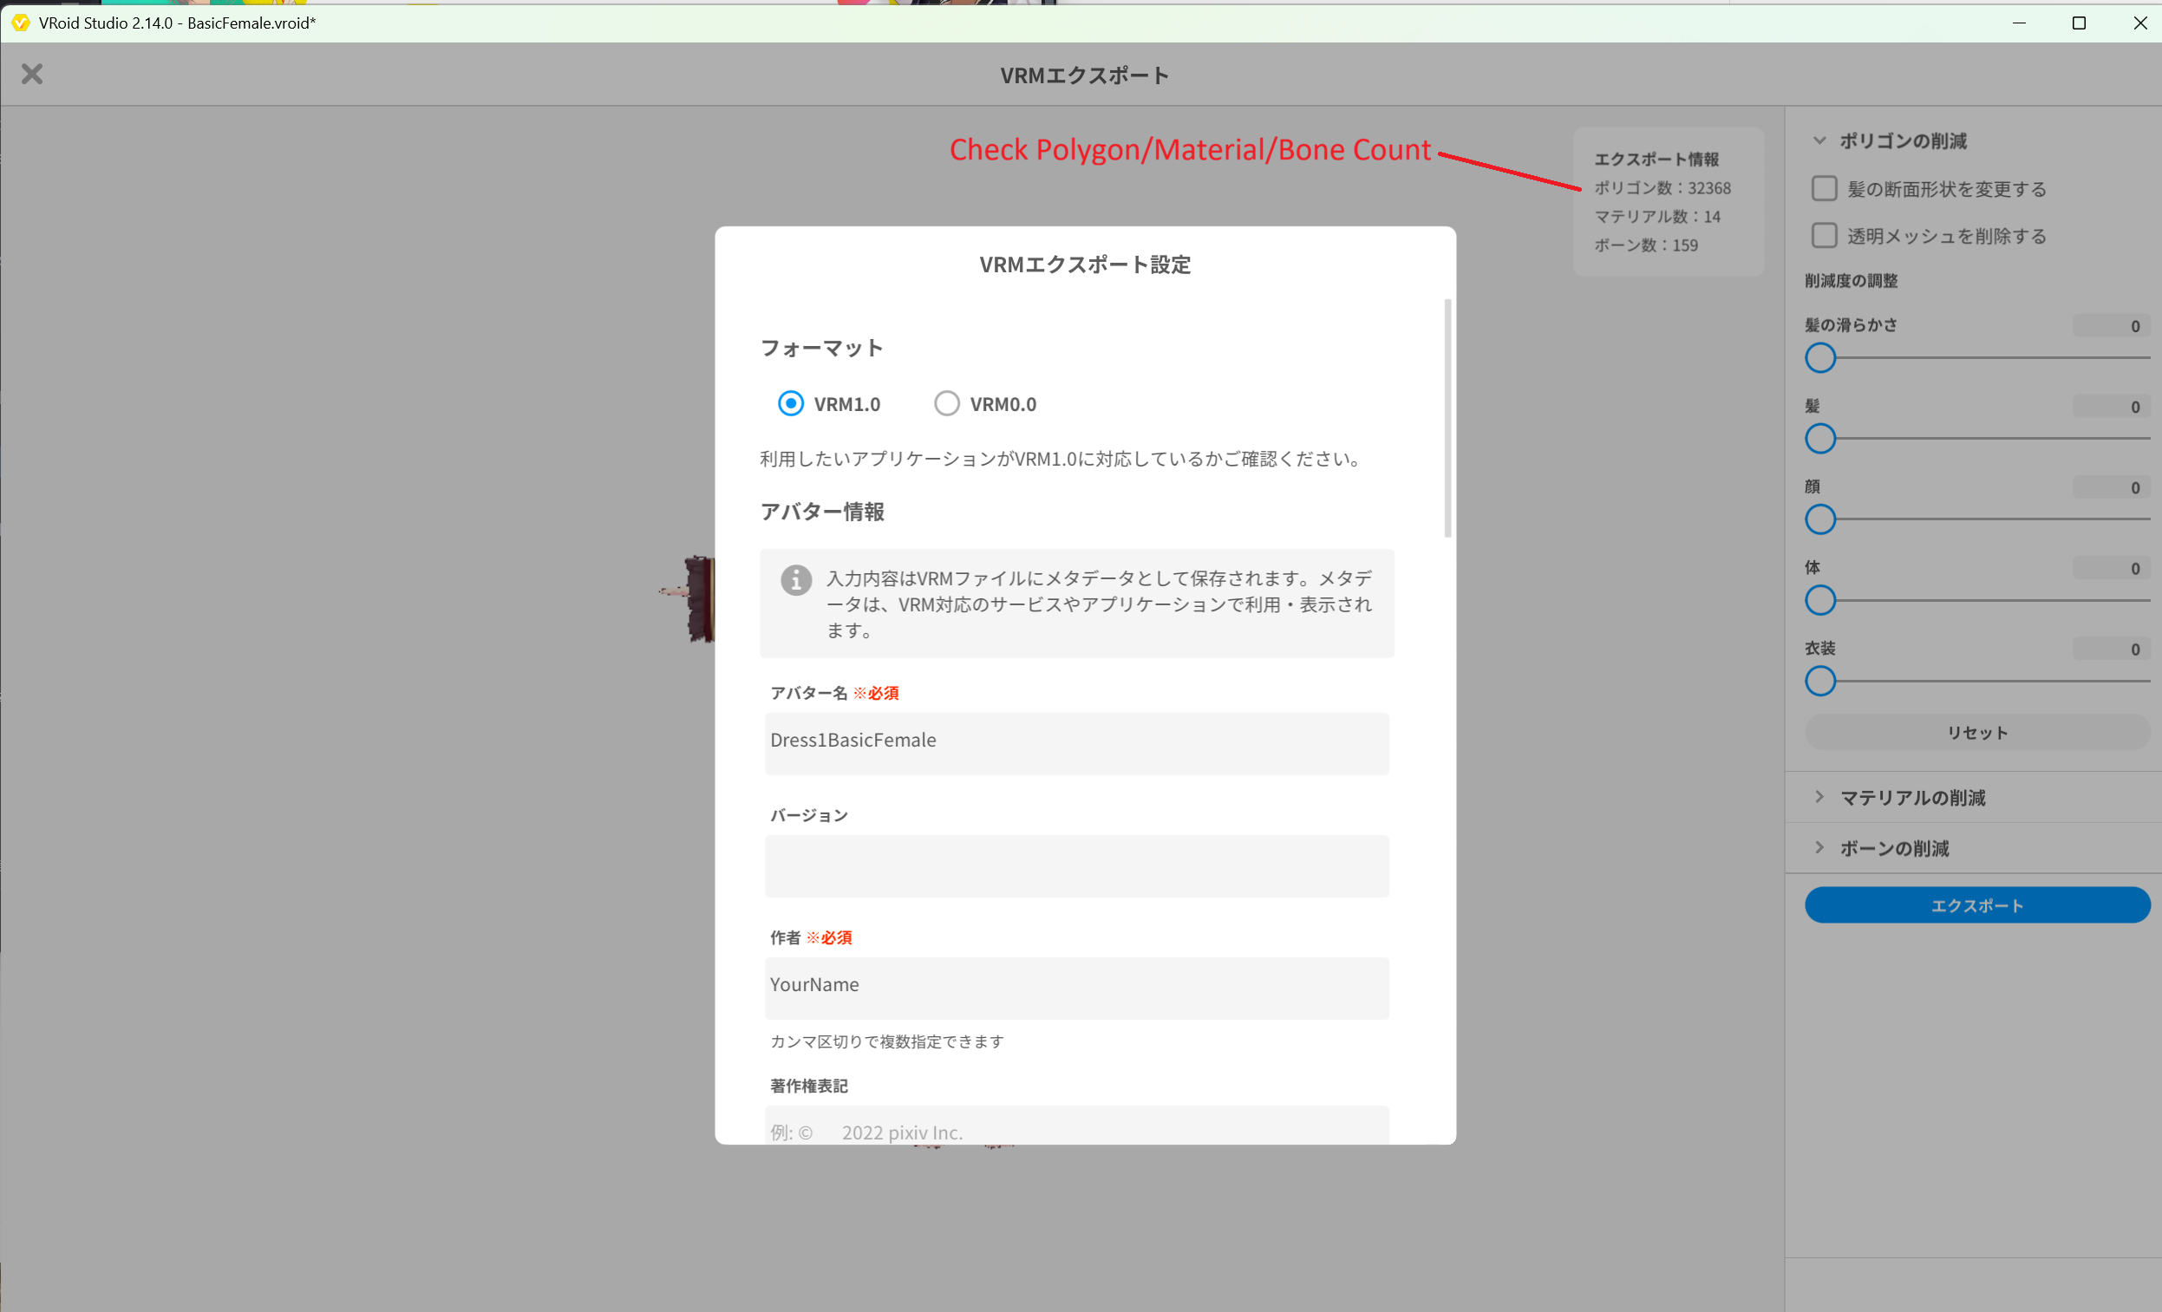Click the 作者 input field
The width and height of the screenshot is (2162, 1312).
[x=1076, y=988]
